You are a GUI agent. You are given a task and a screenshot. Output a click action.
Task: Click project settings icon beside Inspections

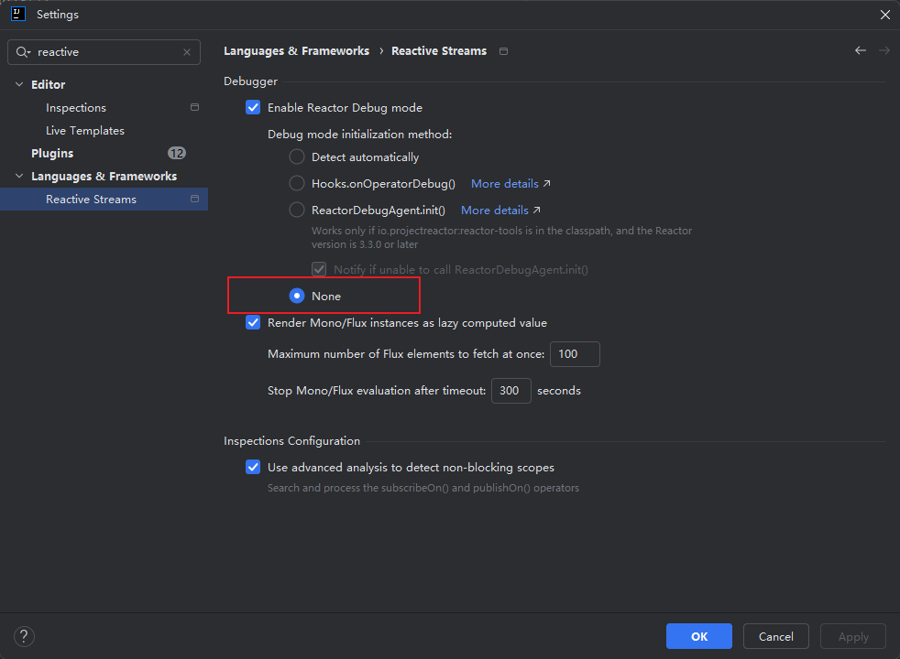coord(194,108)
